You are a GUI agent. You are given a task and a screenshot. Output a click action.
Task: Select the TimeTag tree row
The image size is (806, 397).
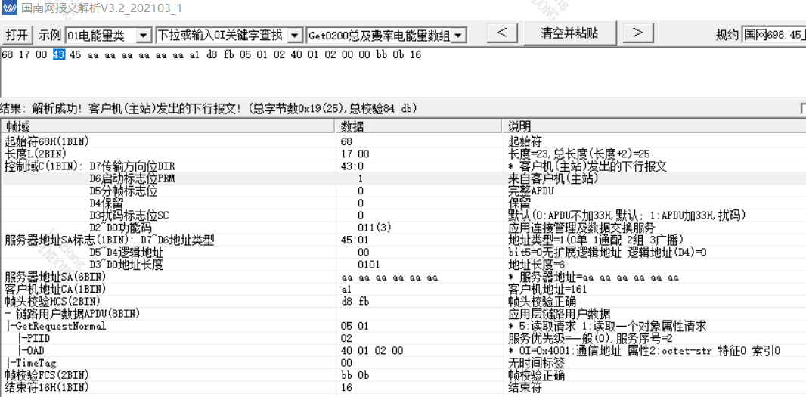(x=403, y=363)
